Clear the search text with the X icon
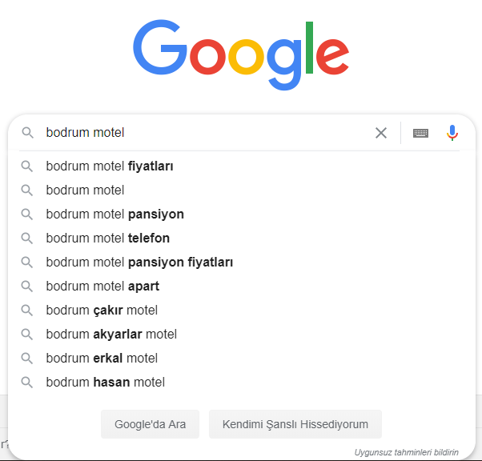The image size is (482, 461). [381, 133]
